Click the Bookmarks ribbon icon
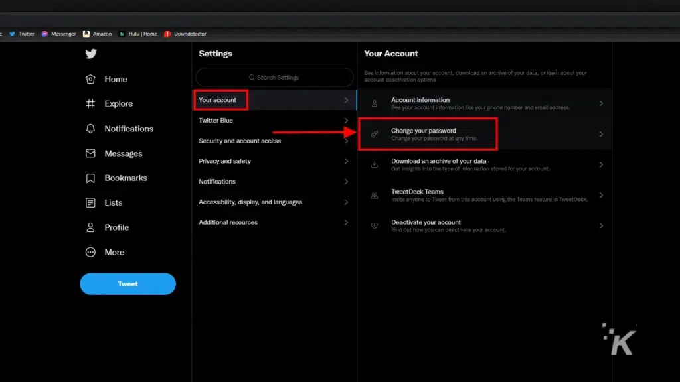 (x=90, y=178)
